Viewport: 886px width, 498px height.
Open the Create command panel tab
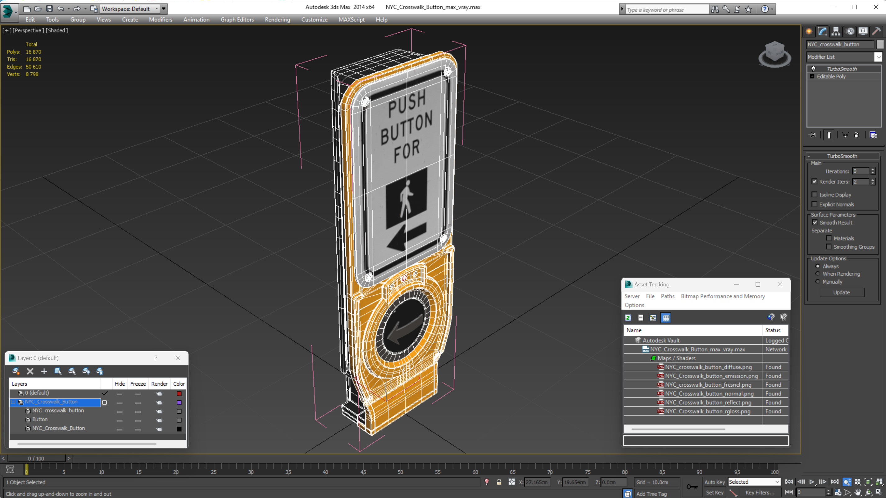[x=809, y=31]
